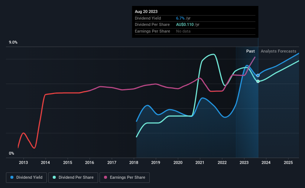The width and height of the screenshot is (305, 188).
Task: Click the 2018 year axis label
Action: point(134,162)
